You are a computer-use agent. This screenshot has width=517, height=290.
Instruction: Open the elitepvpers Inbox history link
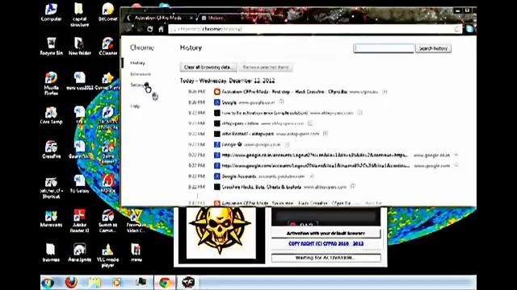240,123
